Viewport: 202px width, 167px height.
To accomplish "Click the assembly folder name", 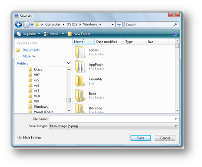I will pyautogui.click(x=96, y=79).
